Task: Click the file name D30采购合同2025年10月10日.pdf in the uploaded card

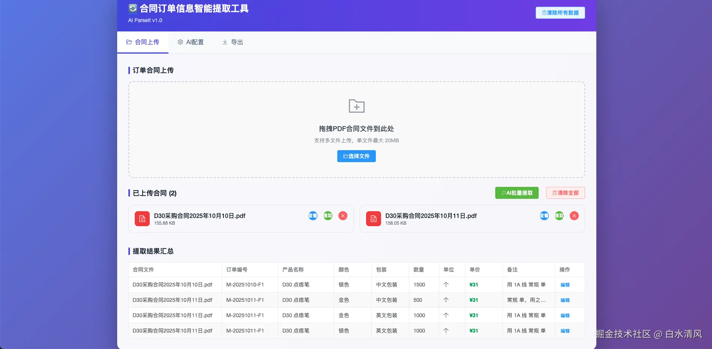Action: pyautogui.click(x=200, y=216)
